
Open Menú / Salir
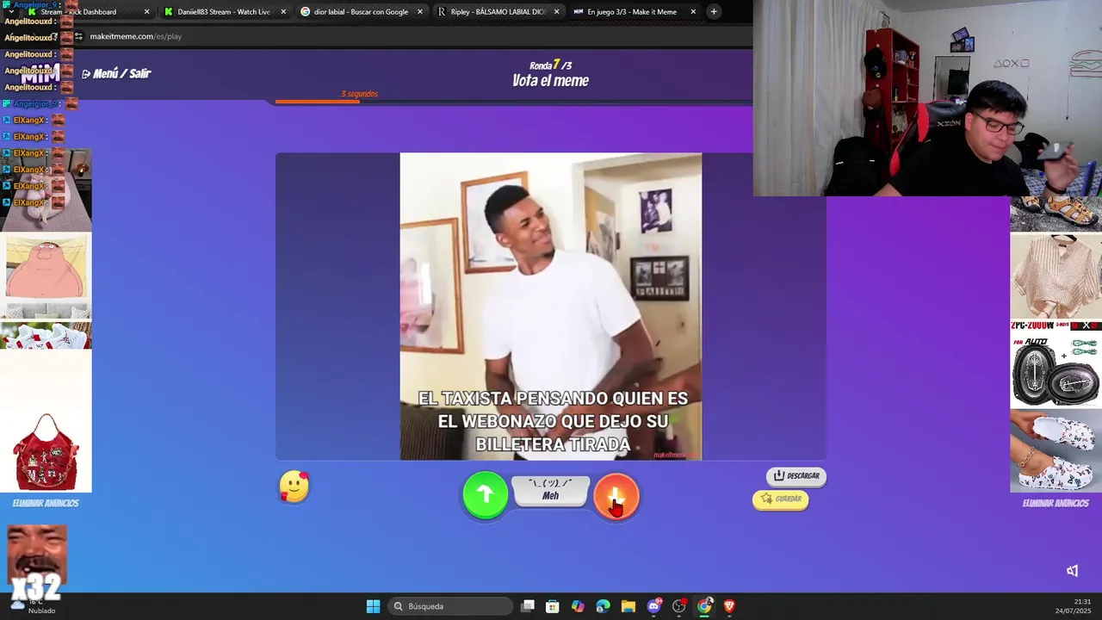pos(116,73)
